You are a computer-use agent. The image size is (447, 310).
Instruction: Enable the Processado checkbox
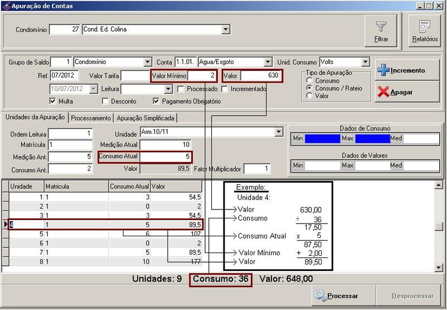tap(181, 89)
